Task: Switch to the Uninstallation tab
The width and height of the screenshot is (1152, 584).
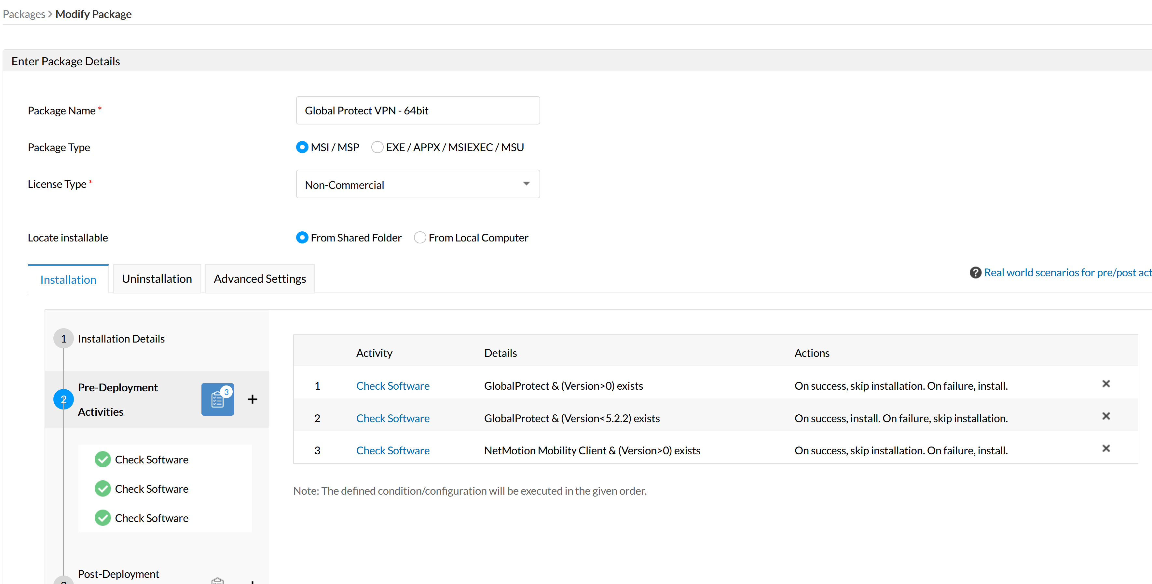Action: tap(157, 278)
